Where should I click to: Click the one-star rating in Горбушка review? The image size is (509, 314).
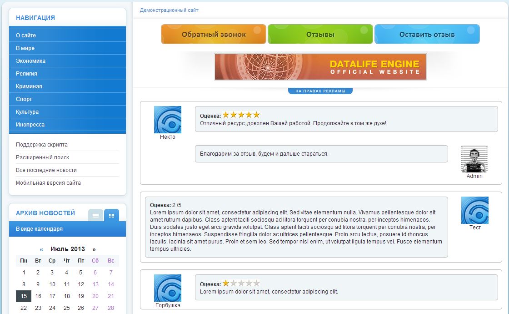coord(241,283)
